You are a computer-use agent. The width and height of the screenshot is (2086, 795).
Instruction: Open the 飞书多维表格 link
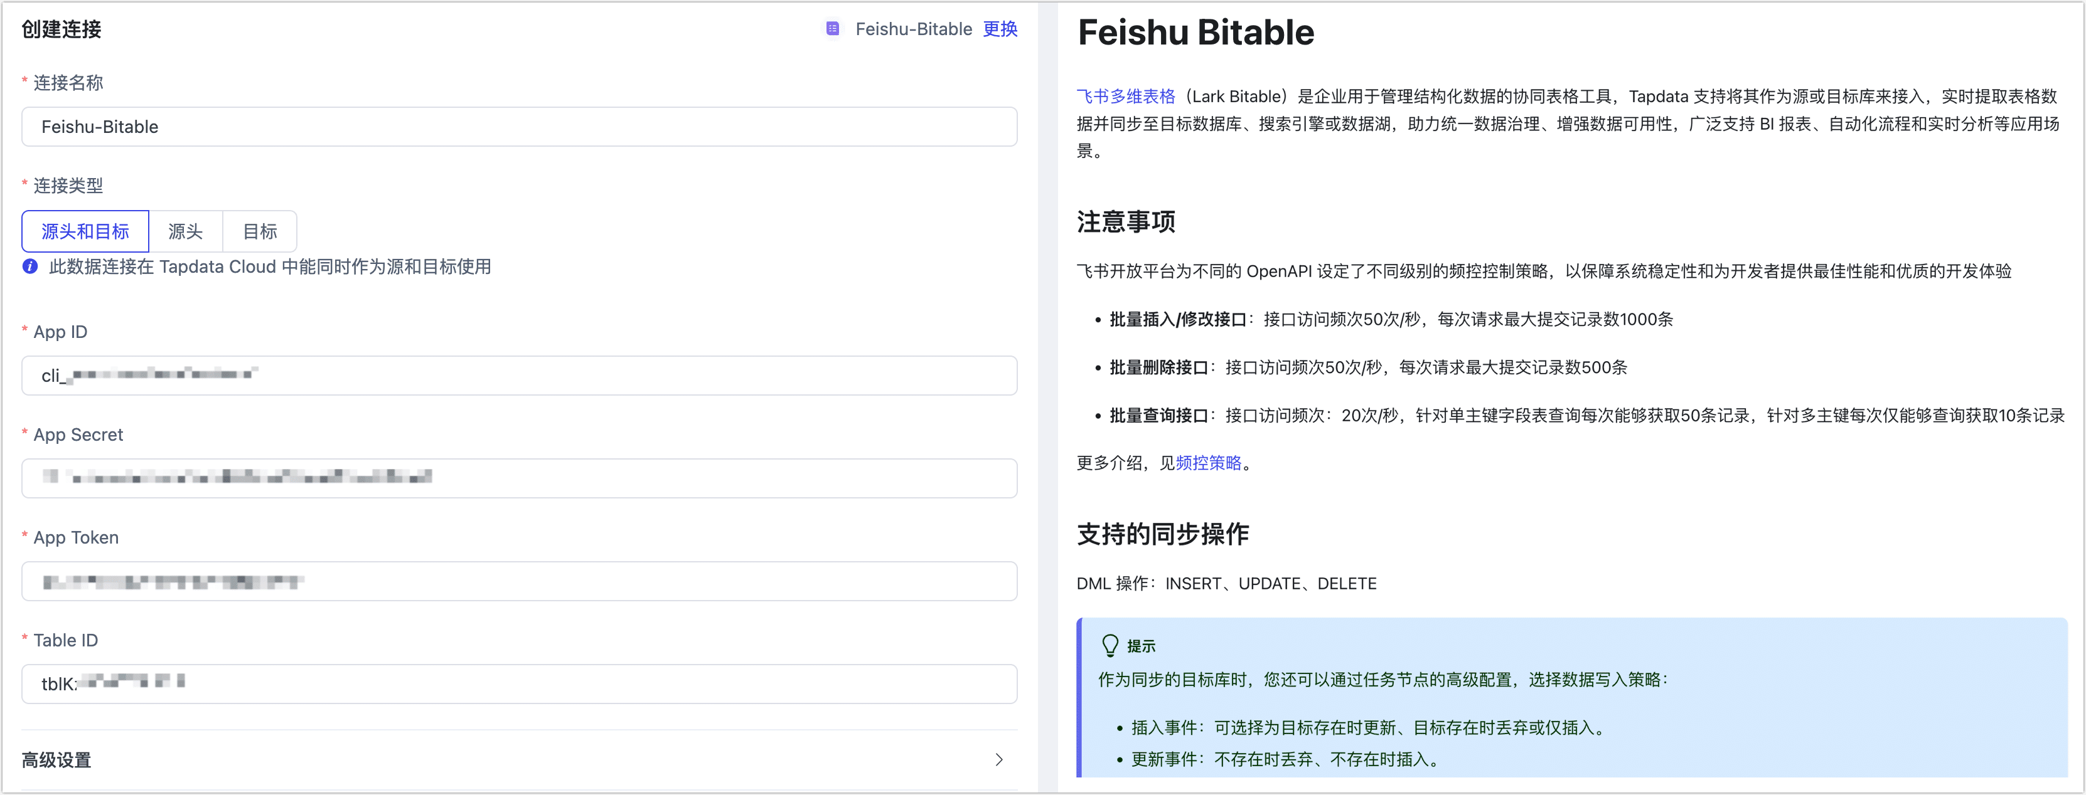(1126, 97)
